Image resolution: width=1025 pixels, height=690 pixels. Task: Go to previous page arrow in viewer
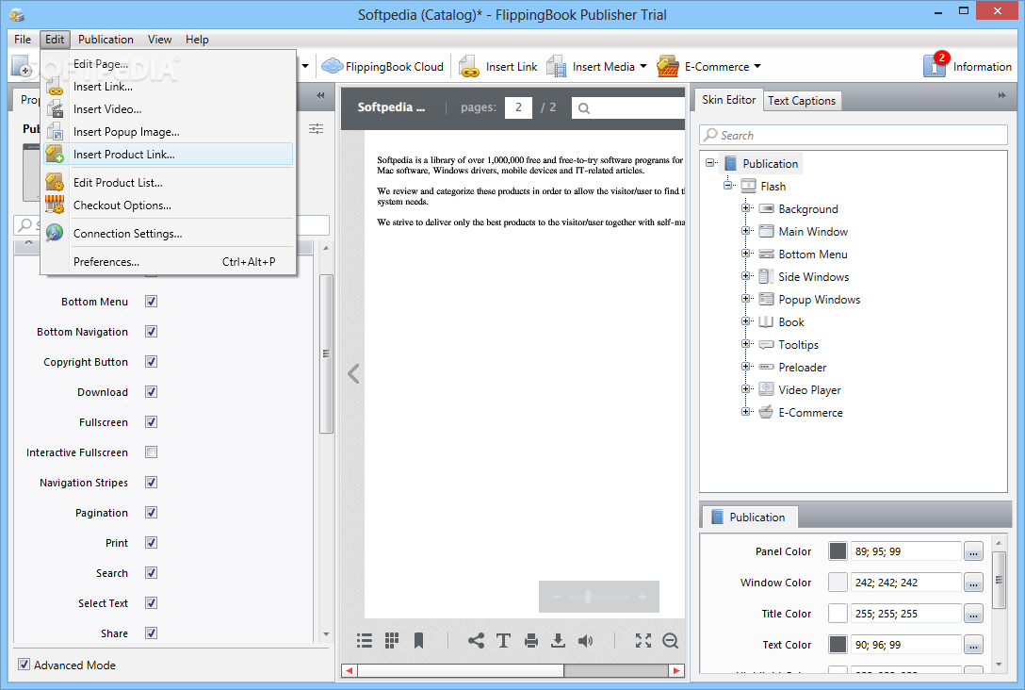tap(353, 374)
